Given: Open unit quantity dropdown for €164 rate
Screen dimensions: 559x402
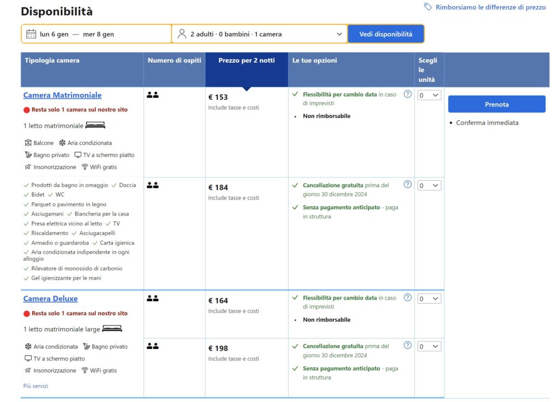Looking at the screenshot, I should pyautogui.click(x=429, y=299).
